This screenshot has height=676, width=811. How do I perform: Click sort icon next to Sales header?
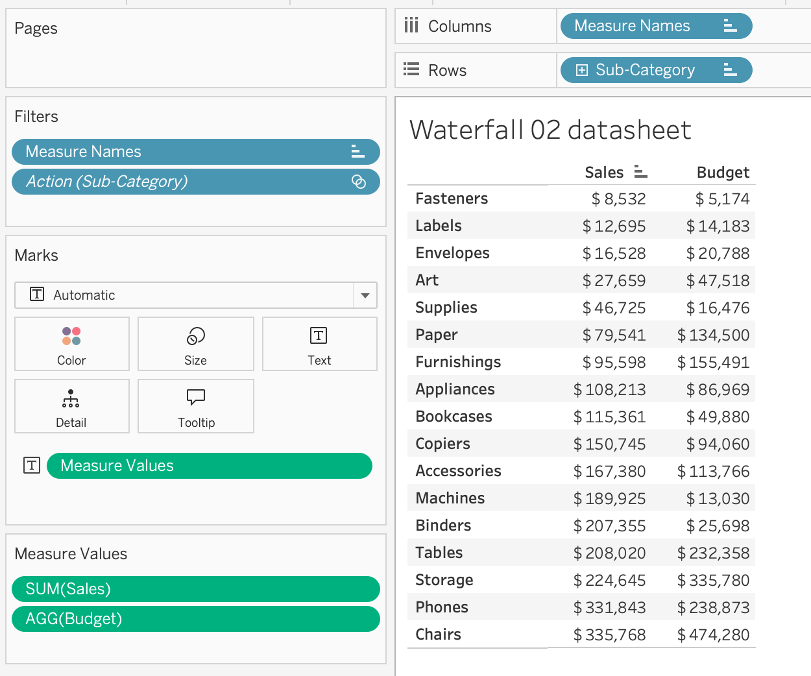pyautogui.click(x=640, y=172)
